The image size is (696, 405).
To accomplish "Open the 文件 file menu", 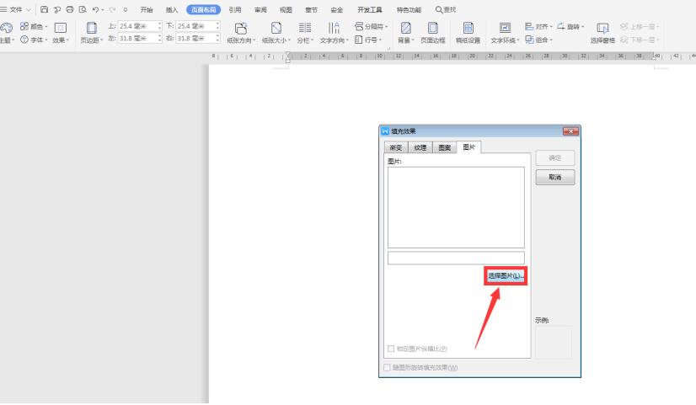I will [15, 9].
